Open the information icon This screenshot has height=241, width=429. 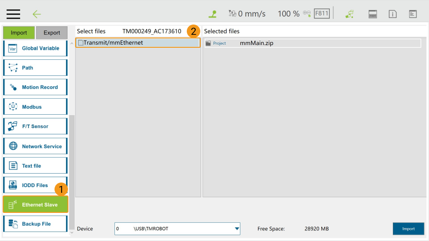pyautogui.click(x=393, y=14)
